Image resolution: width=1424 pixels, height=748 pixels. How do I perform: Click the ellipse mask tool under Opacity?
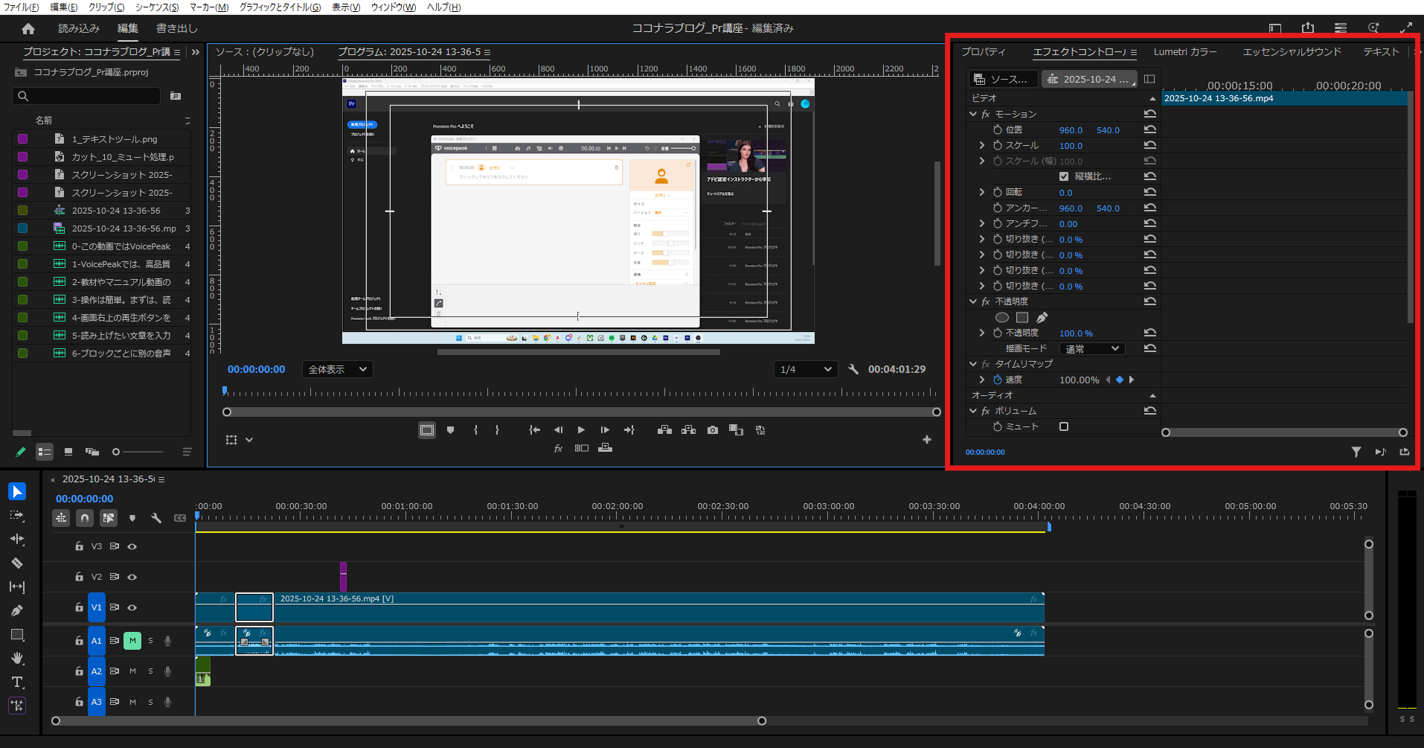pyautogui.click(x=1002, y=318)
